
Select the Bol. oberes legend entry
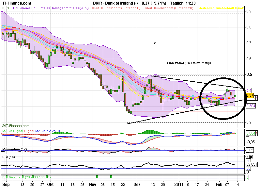[22, 8]
